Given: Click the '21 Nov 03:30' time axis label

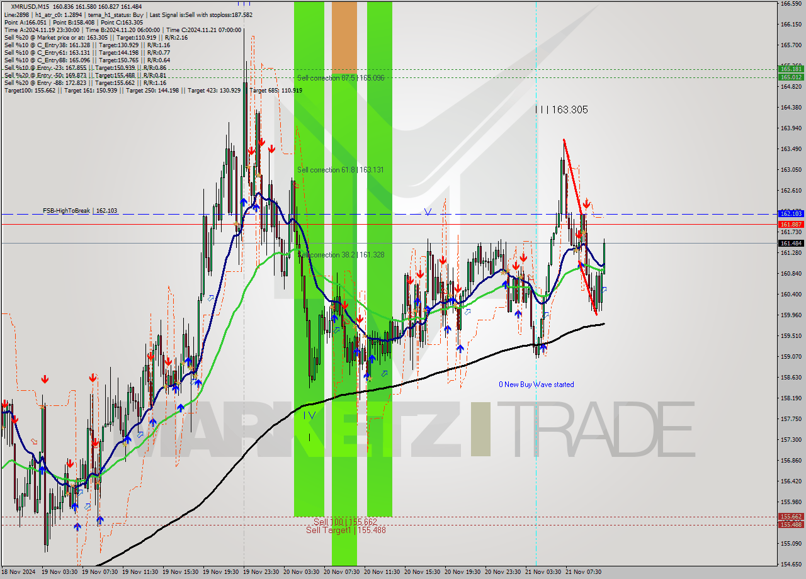Looking at the screenshot, I should pos(543,572).
